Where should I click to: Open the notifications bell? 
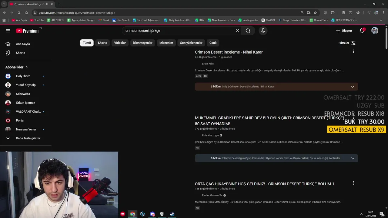coord(362,31)
